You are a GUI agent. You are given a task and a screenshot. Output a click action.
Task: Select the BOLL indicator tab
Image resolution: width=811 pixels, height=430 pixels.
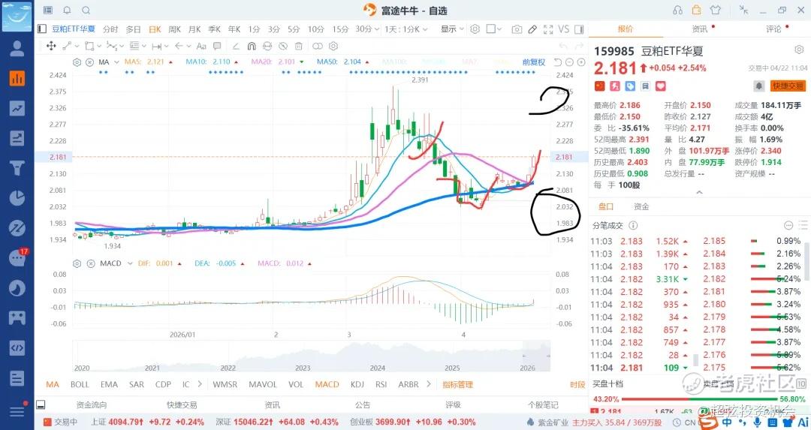pos(80,384)
